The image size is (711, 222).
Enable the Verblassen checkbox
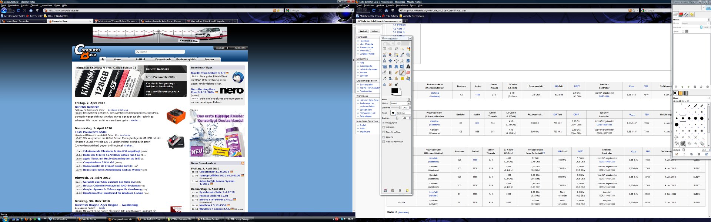click(x=384, y=127)
